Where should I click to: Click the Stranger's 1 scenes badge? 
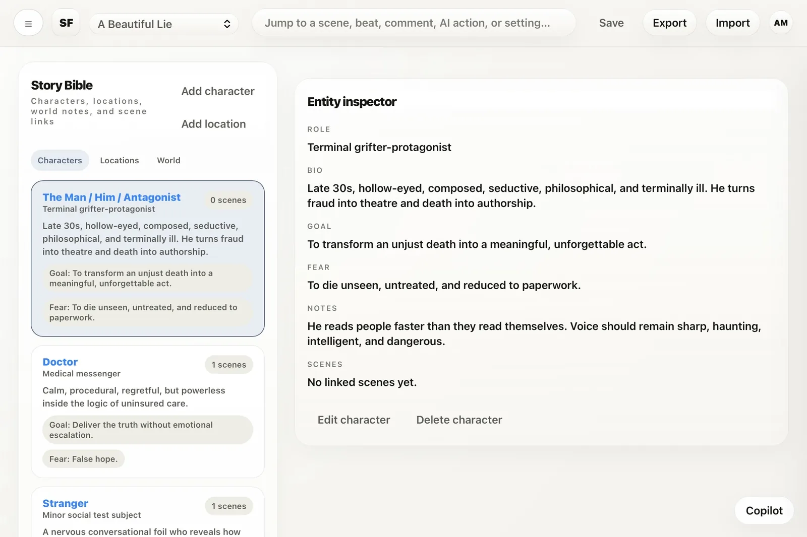tap(229, 506)
